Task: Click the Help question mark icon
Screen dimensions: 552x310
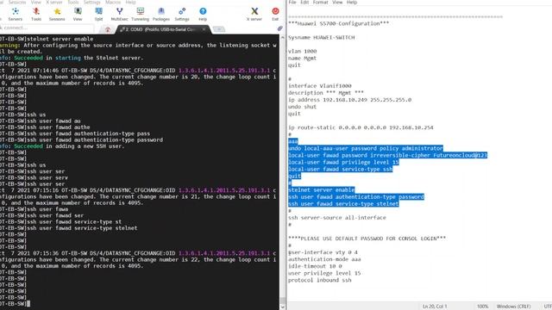Action: coord(203,15)
